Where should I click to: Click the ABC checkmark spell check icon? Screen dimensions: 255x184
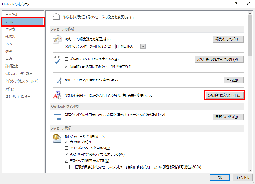point(57,60)
